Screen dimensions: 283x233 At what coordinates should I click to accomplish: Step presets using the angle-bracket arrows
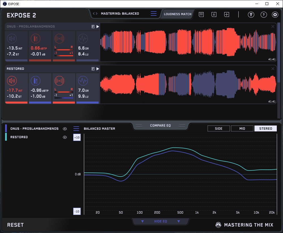point(95,14)
